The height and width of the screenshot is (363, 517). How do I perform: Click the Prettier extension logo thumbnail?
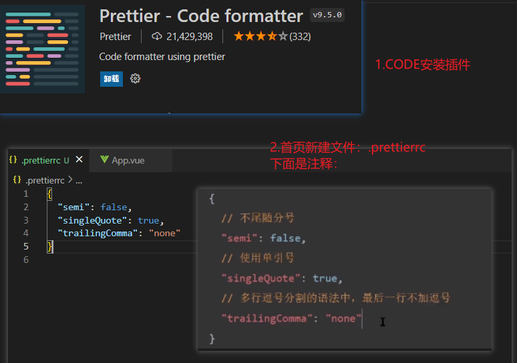[42, 49]
